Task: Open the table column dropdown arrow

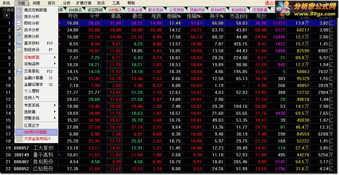Action: point(7,15)
